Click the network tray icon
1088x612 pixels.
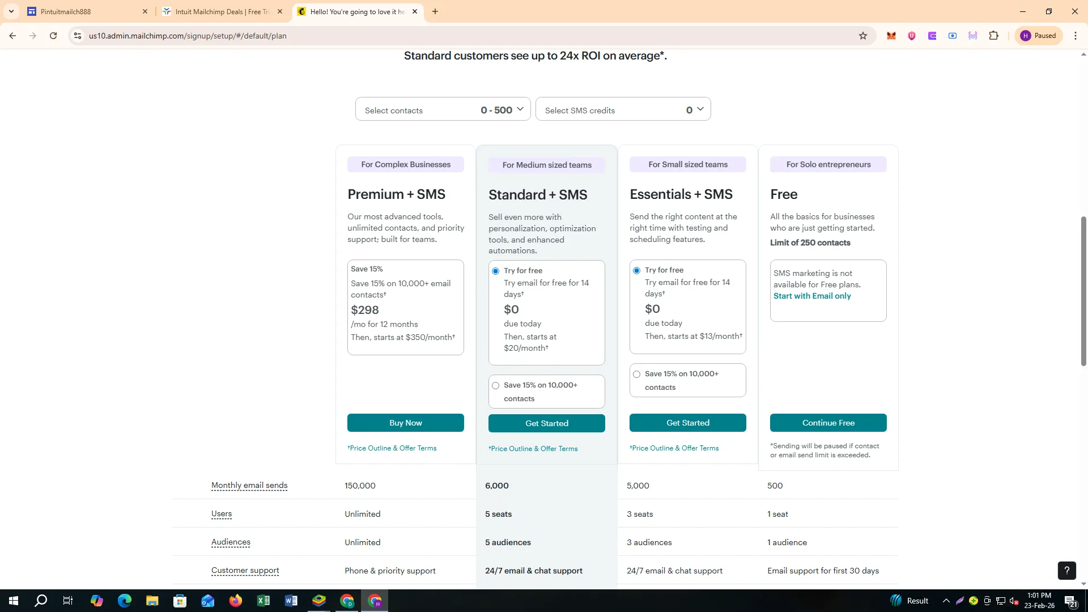1001,601
